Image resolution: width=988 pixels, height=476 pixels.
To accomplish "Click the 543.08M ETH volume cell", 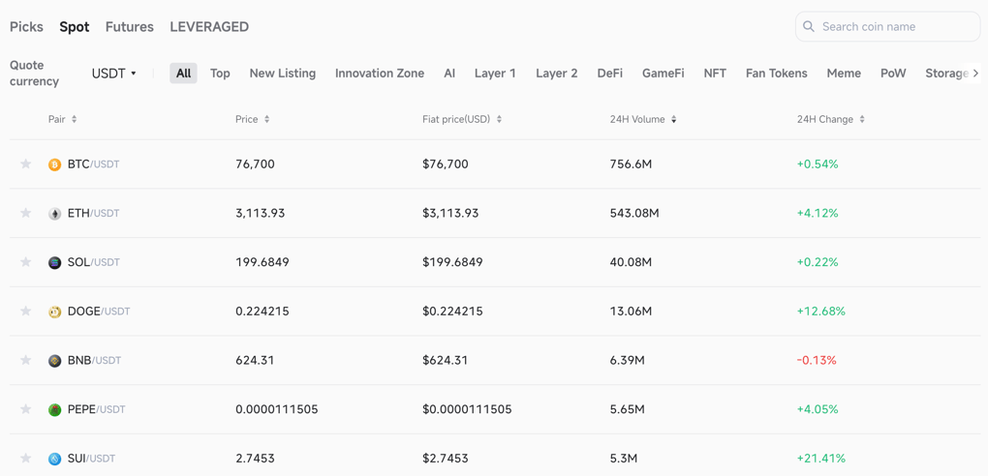I will [634, 214].
